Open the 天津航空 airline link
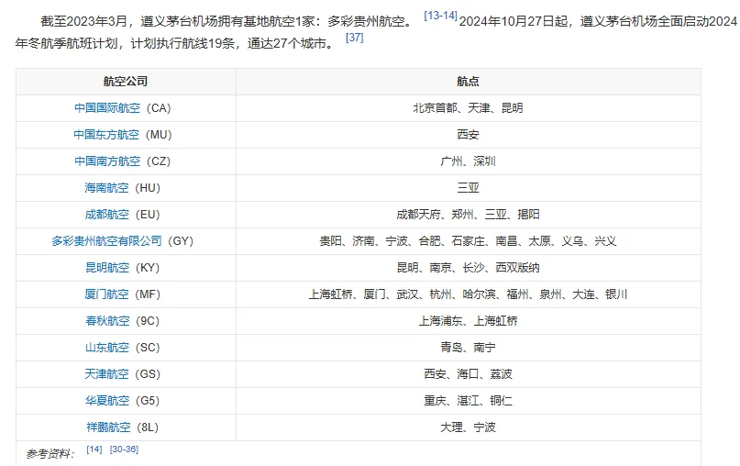 coord(106,374)
